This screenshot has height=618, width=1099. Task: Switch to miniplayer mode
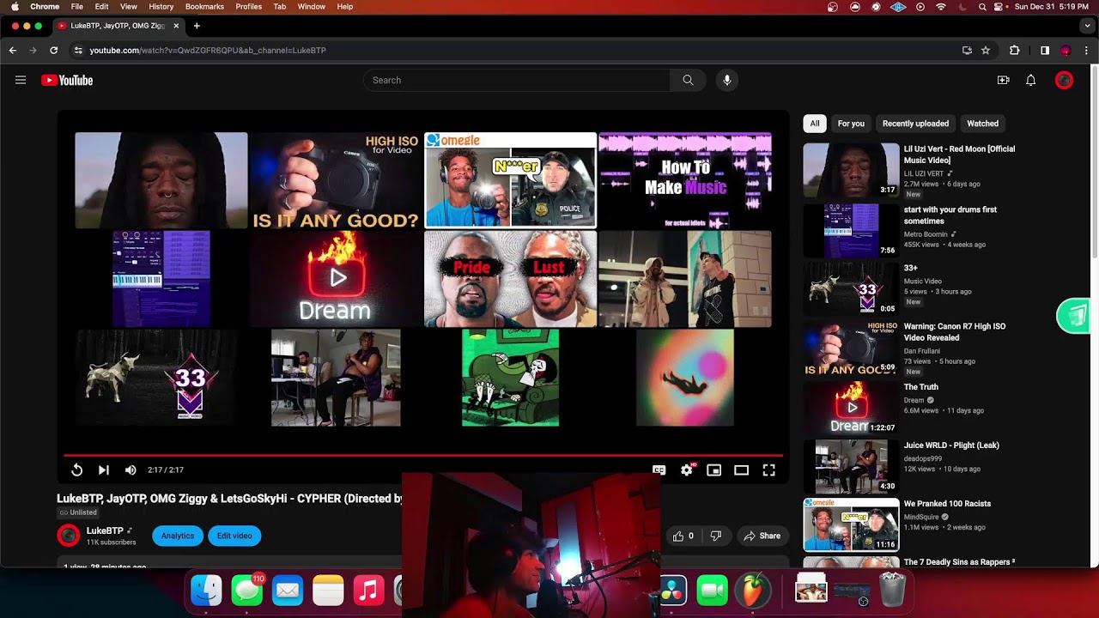coord(713,470)
